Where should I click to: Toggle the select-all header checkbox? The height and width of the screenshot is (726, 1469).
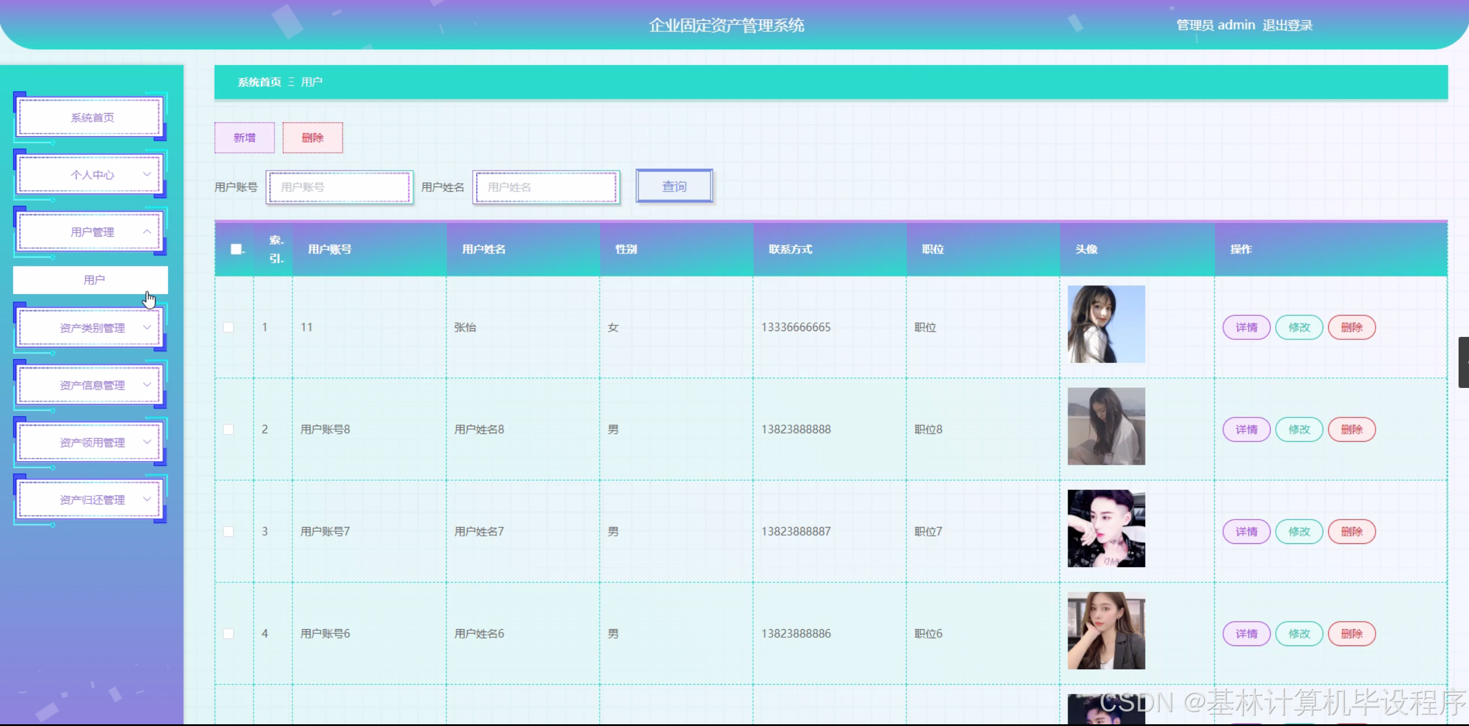pos(236,249)
